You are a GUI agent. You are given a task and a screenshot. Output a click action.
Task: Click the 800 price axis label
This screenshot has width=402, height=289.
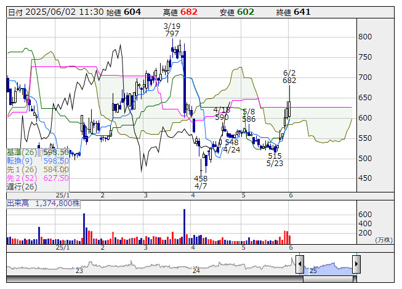[365, 37]
